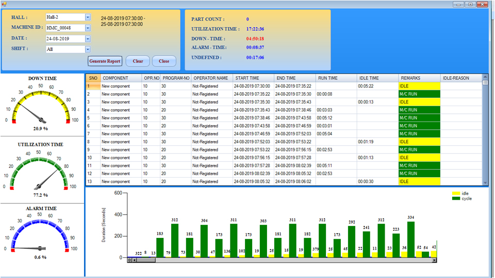Click the chart horizontal scrollbar thumb

tap(146, 260)
